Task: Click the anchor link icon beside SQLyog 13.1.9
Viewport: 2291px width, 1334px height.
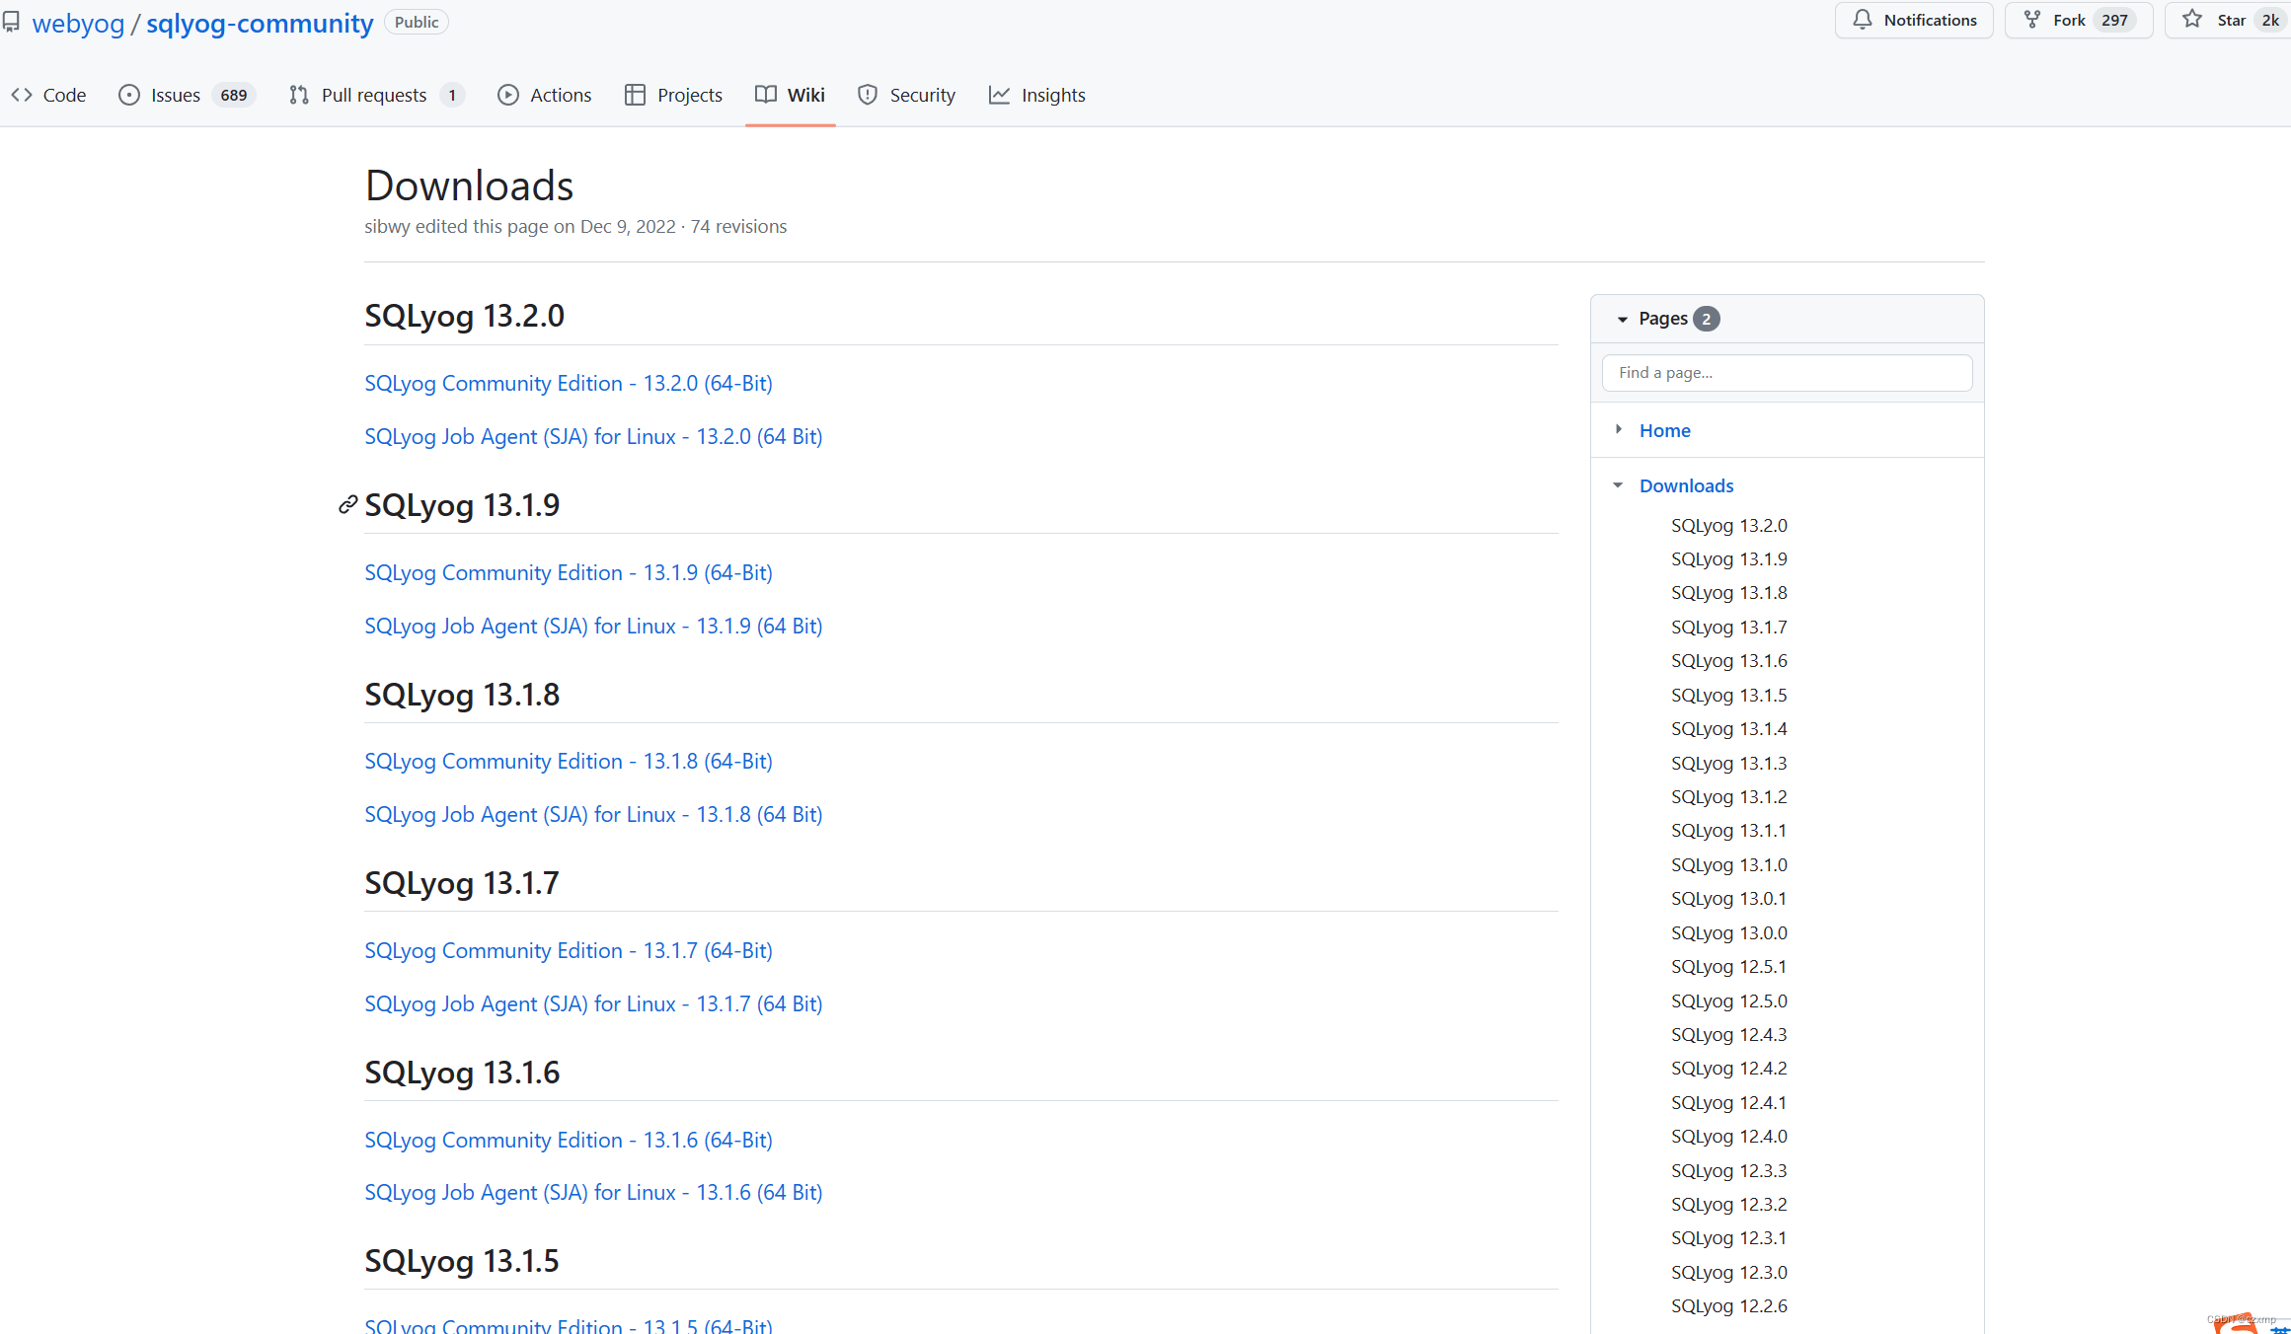Action: click(347, 505)
